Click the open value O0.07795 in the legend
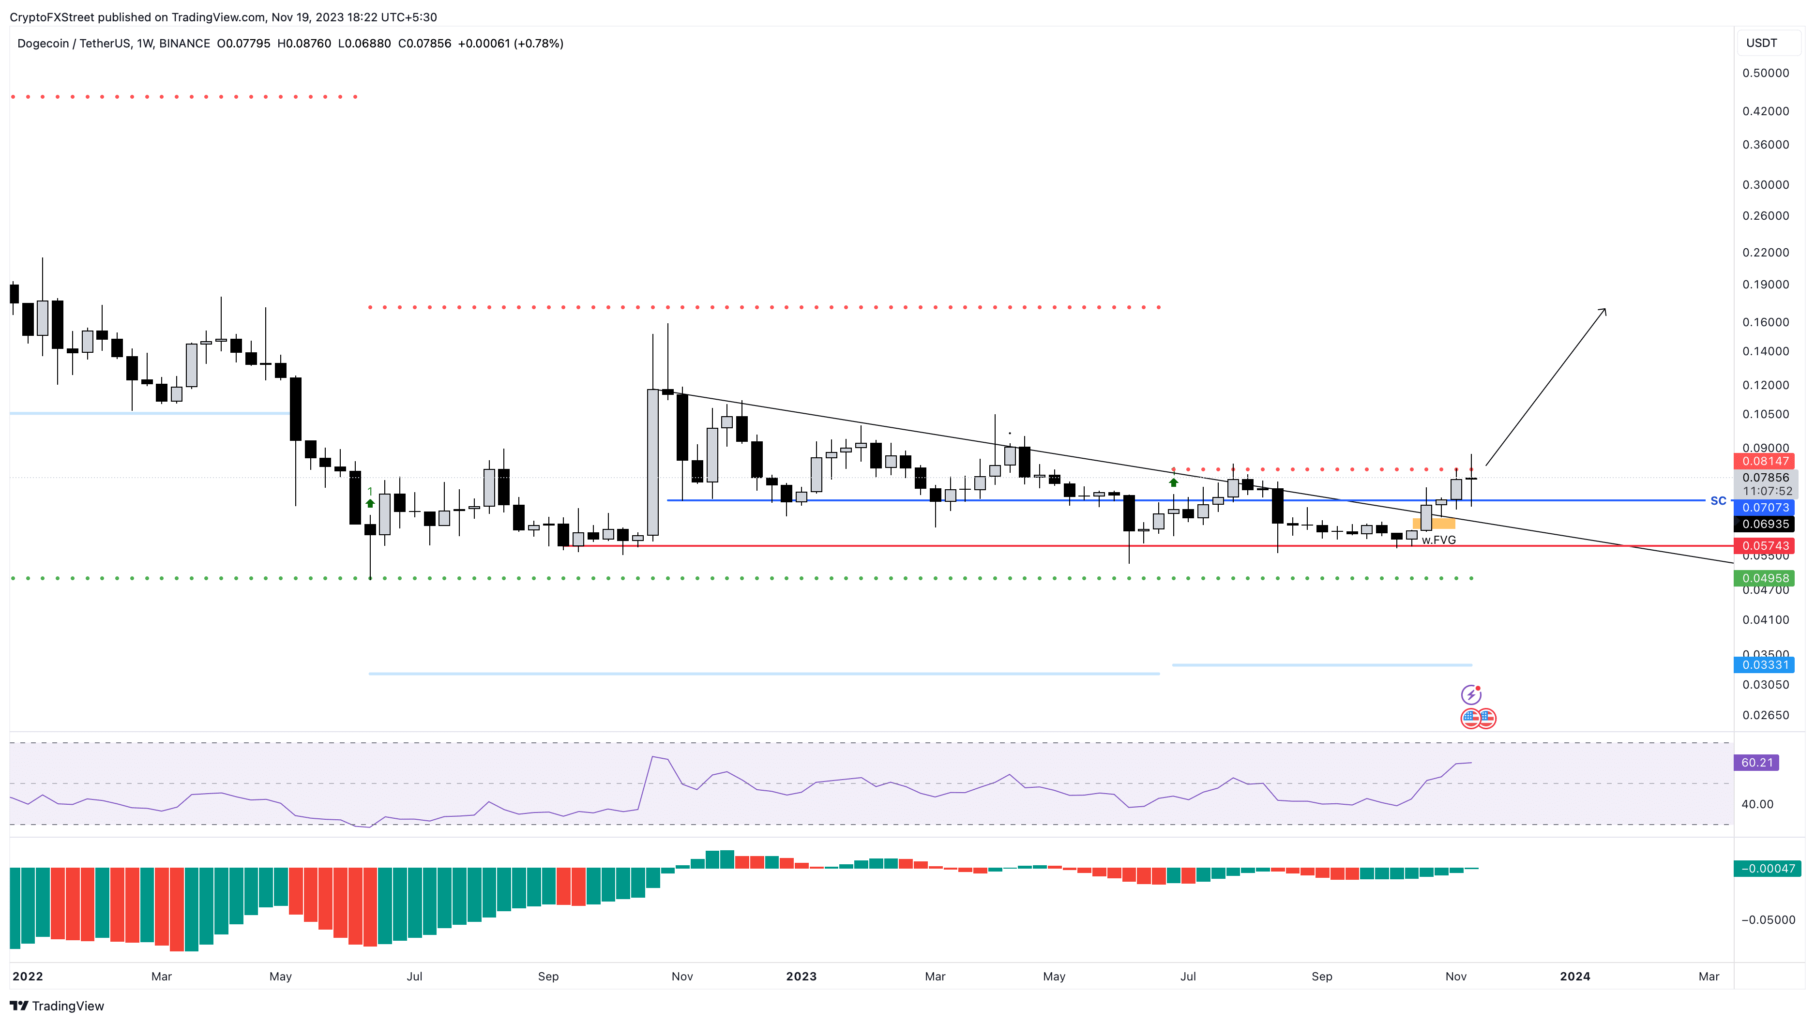1815x1023 pixels. click(x=244, y=44)
